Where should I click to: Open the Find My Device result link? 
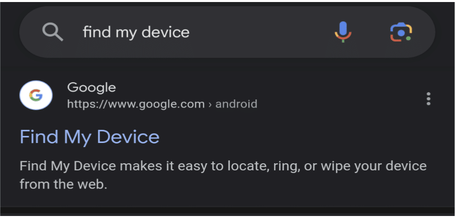coord(89,137)
